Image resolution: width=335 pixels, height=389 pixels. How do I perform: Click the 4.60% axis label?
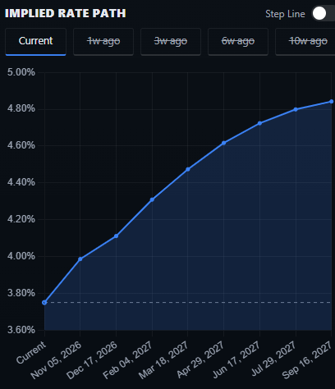[x=21, y=145]
